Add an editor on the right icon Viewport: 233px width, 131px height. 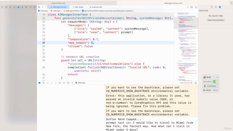(x=196, y=7)
